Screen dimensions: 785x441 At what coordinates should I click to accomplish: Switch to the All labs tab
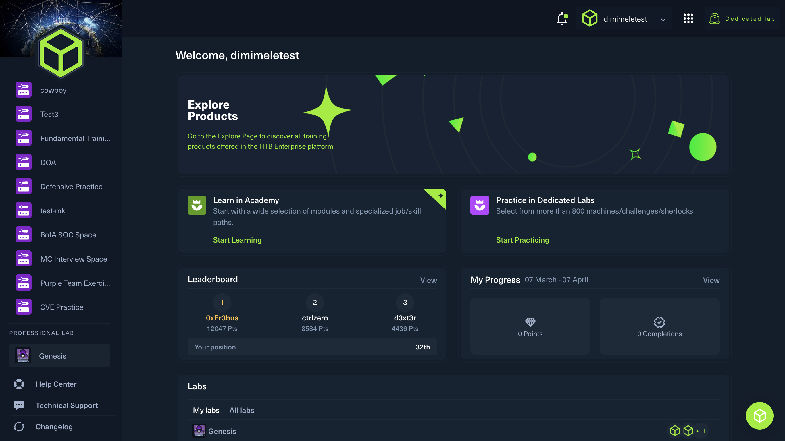[x=242, y=410]
